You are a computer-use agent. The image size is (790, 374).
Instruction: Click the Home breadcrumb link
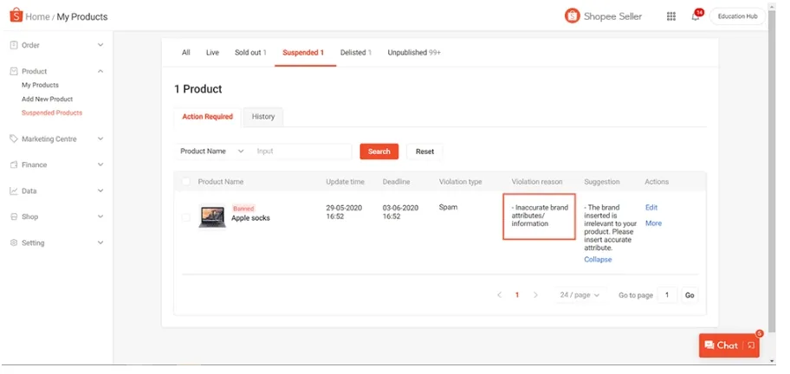click(x=38, y=16)
